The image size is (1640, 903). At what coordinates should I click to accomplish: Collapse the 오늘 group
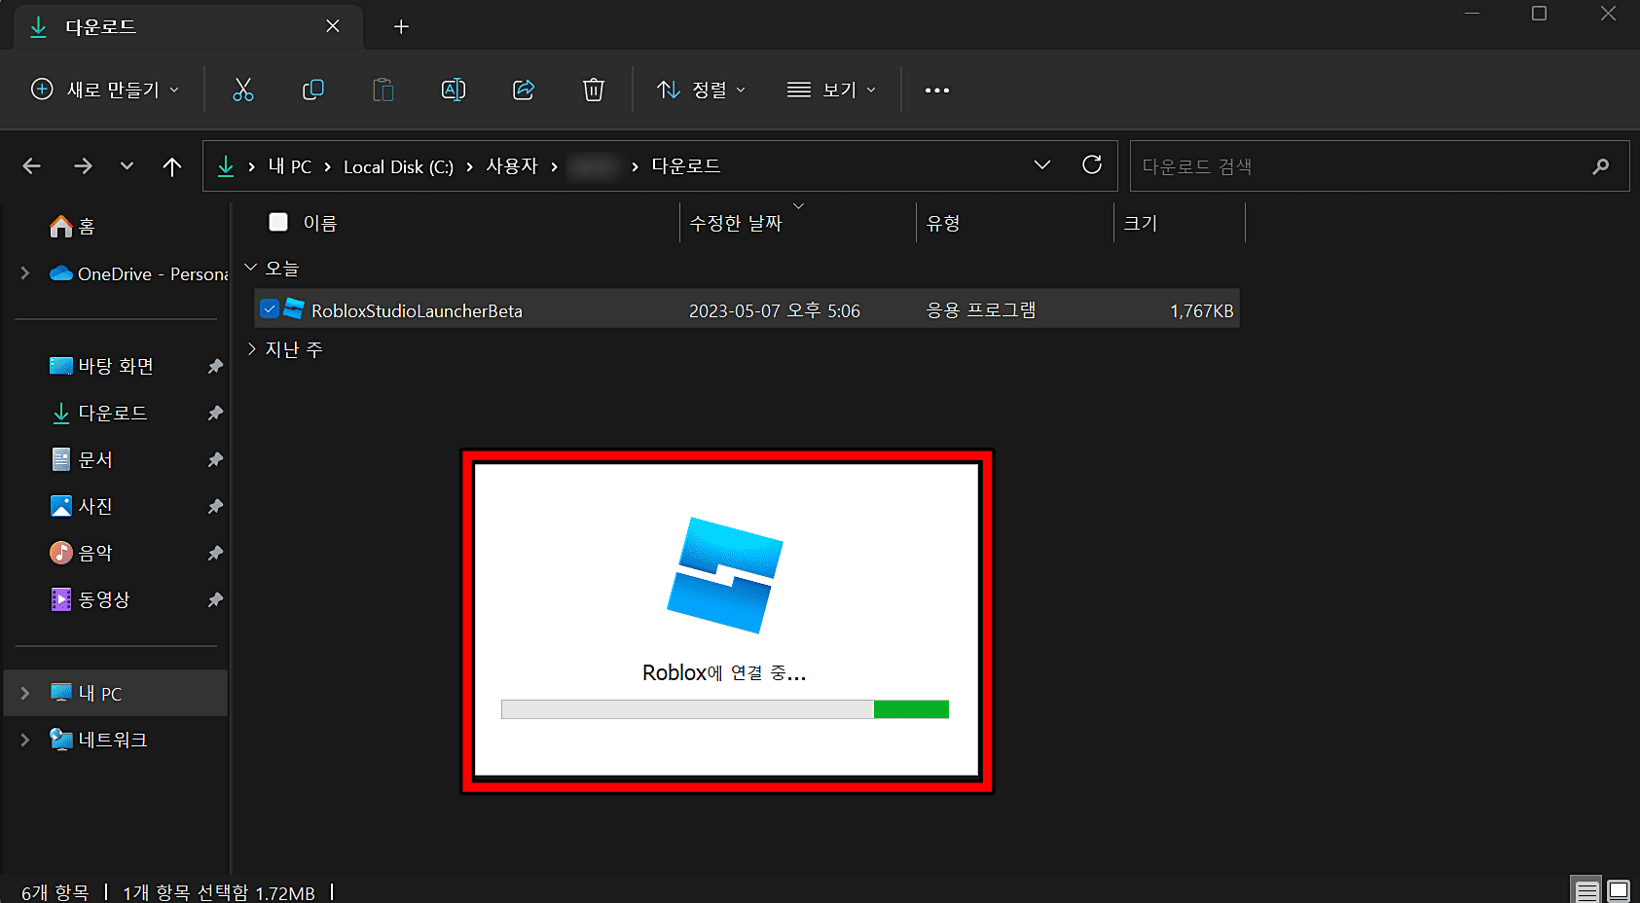click(x=251, y=268)
